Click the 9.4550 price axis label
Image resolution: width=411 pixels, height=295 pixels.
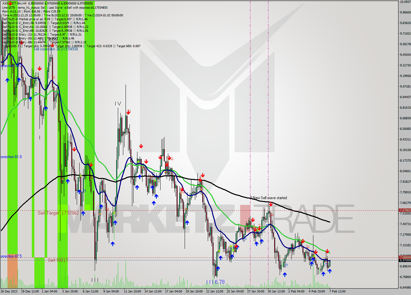pyautogui.click(x=405, y=55)
